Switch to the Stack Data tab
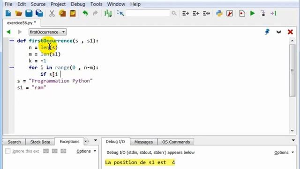Image resolution: width=300 pixels, height=169 pixels. [x=40, y=142]
